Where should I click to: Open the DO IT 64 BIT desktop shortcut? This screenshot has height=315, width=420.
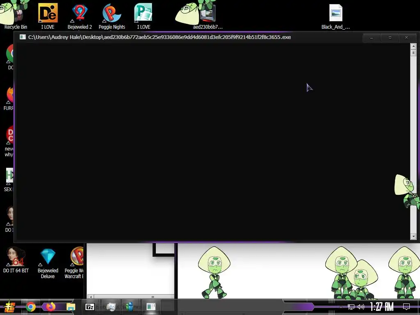16,260
